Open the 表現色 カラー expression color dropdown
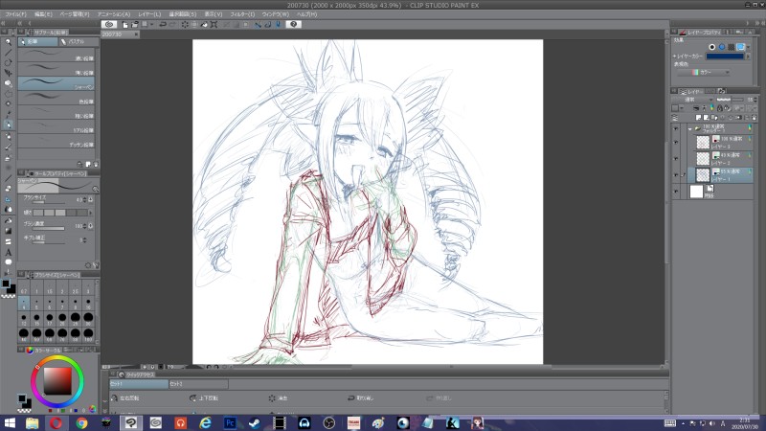The width and height of the screenshot is (766, 431). [704, 73]
